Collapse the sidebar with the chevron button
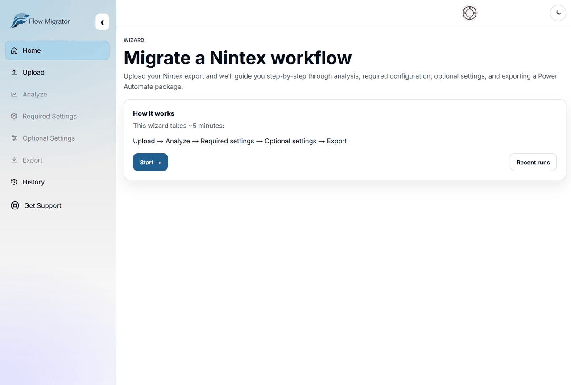 point(102,21)
